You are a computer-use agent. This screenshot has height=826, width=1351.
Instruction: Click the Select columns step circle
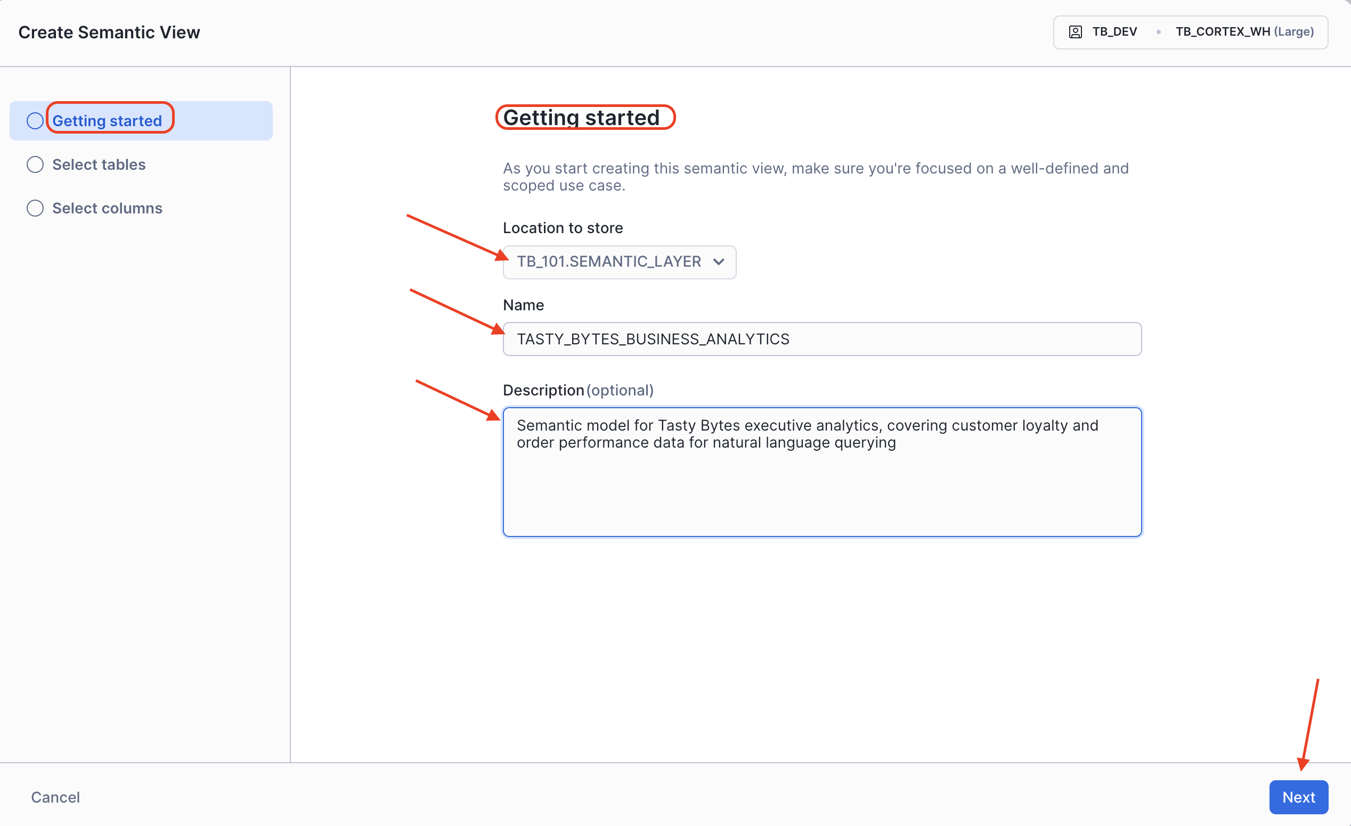click(35, 208)
